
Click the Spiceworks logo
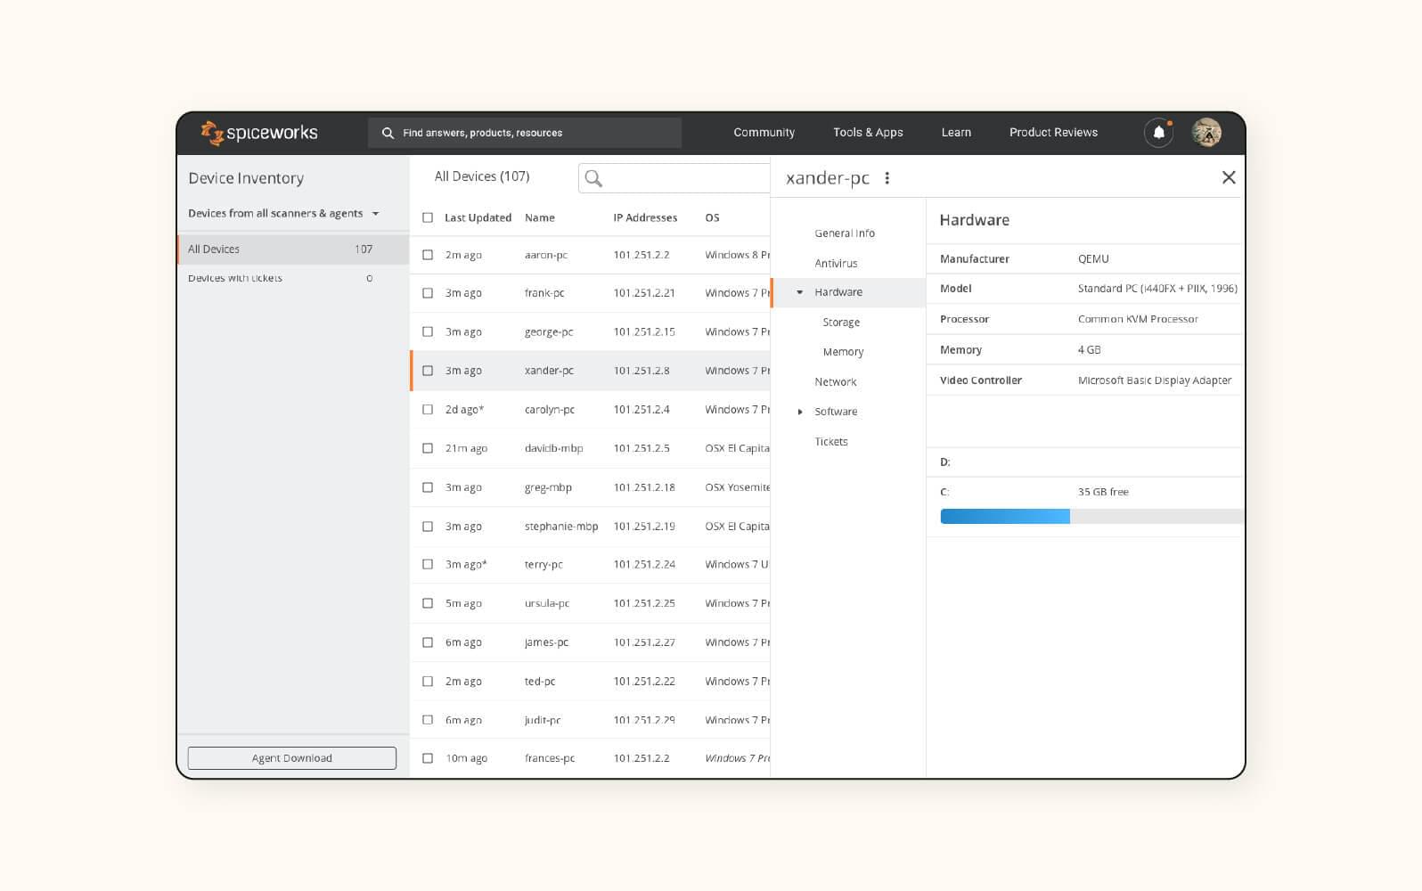click(259, 133)
